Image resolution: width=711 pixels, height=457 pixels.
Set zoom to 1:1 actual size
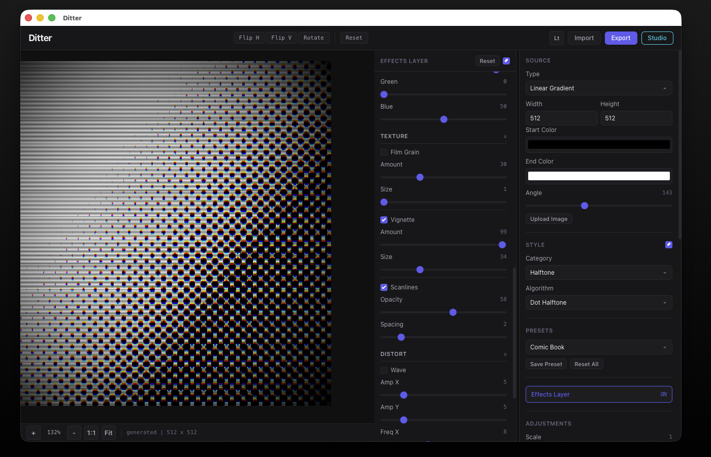click(91, 433)
